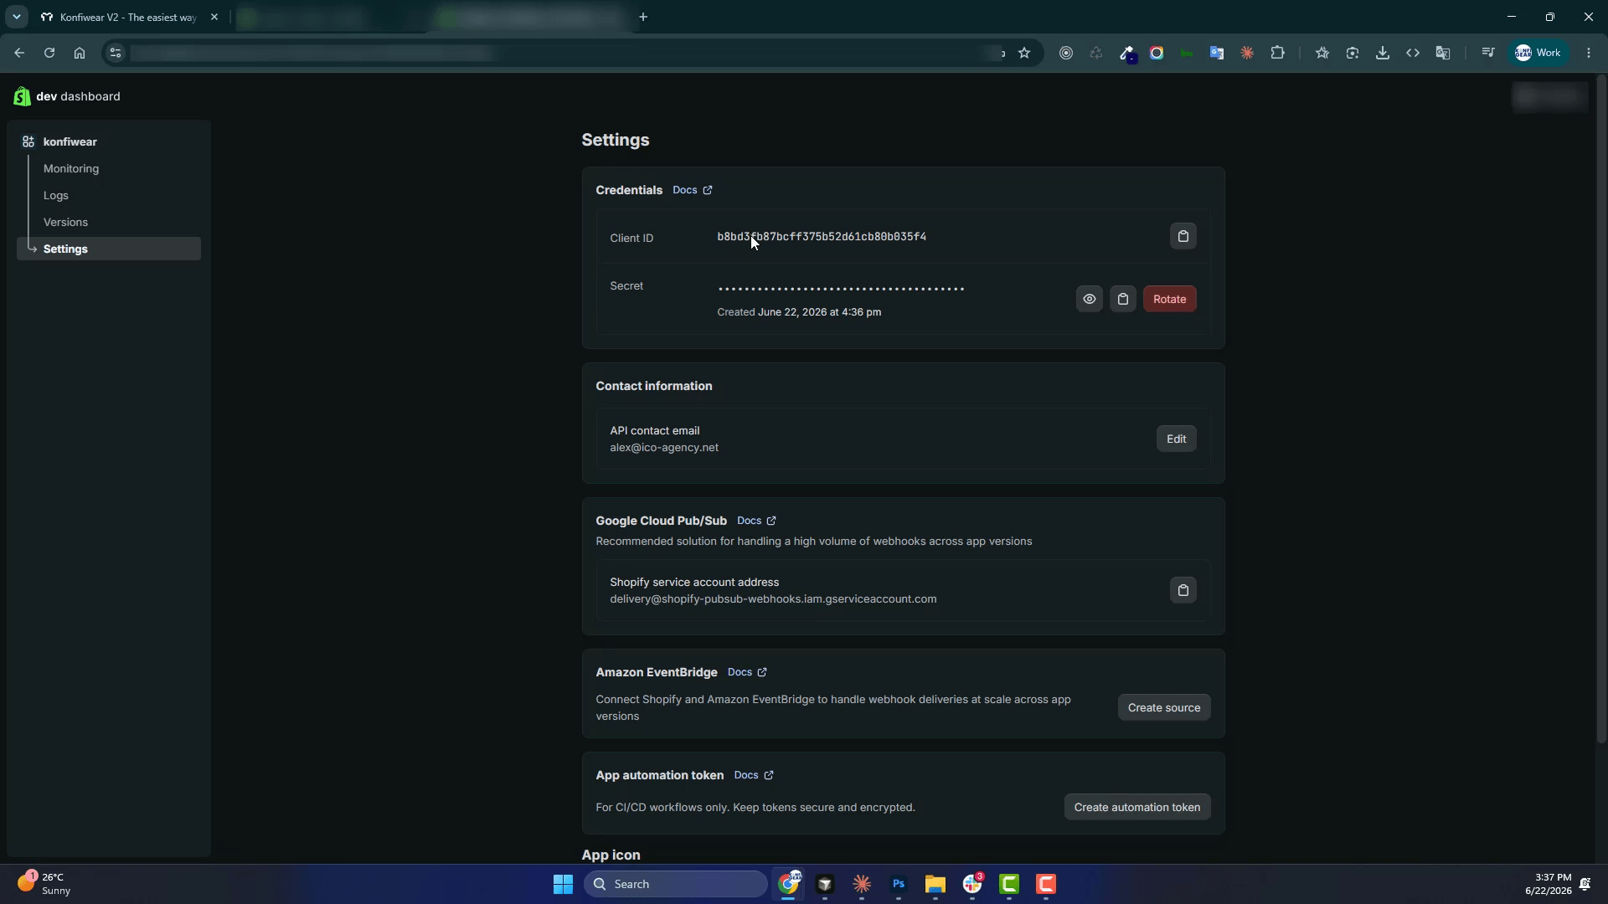Select the konfiwear app in sidebar
The height and width of the screenshot is (904, 1608).
70,141
